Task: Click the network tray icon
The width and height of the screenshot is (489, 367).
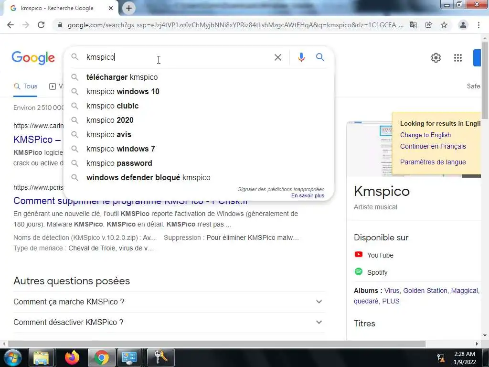Action: (441, 358)
